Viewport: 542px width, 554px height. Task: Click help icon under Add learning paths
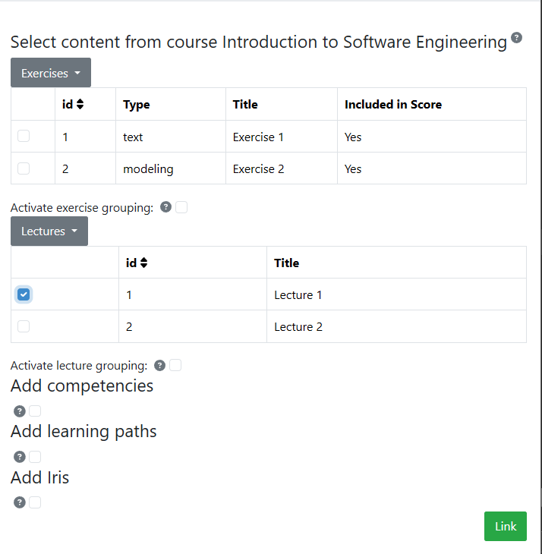tap(20, 457)
